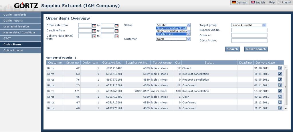Focus the Order no input field

click(249, 35)
